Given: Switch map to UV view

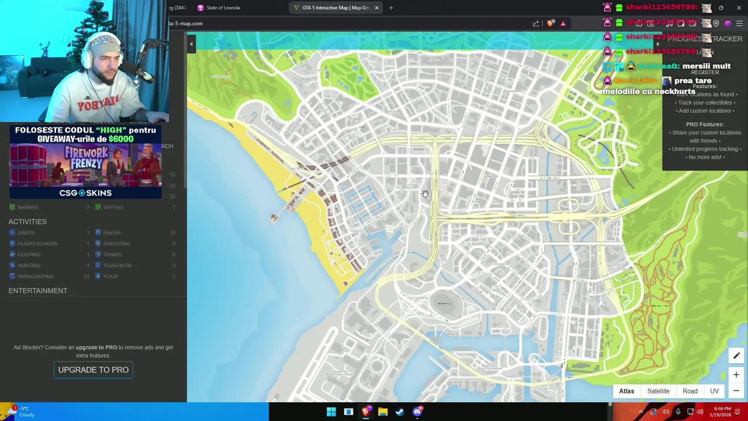Looking at the screenshot, I should (714, 391).
